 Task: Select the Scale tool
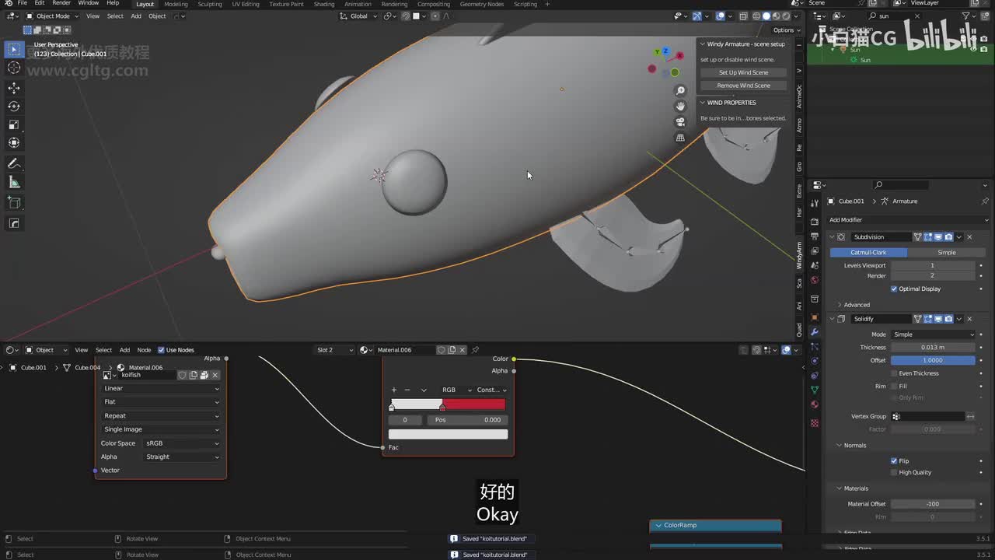pyautogui.click(x=14, y=124)
